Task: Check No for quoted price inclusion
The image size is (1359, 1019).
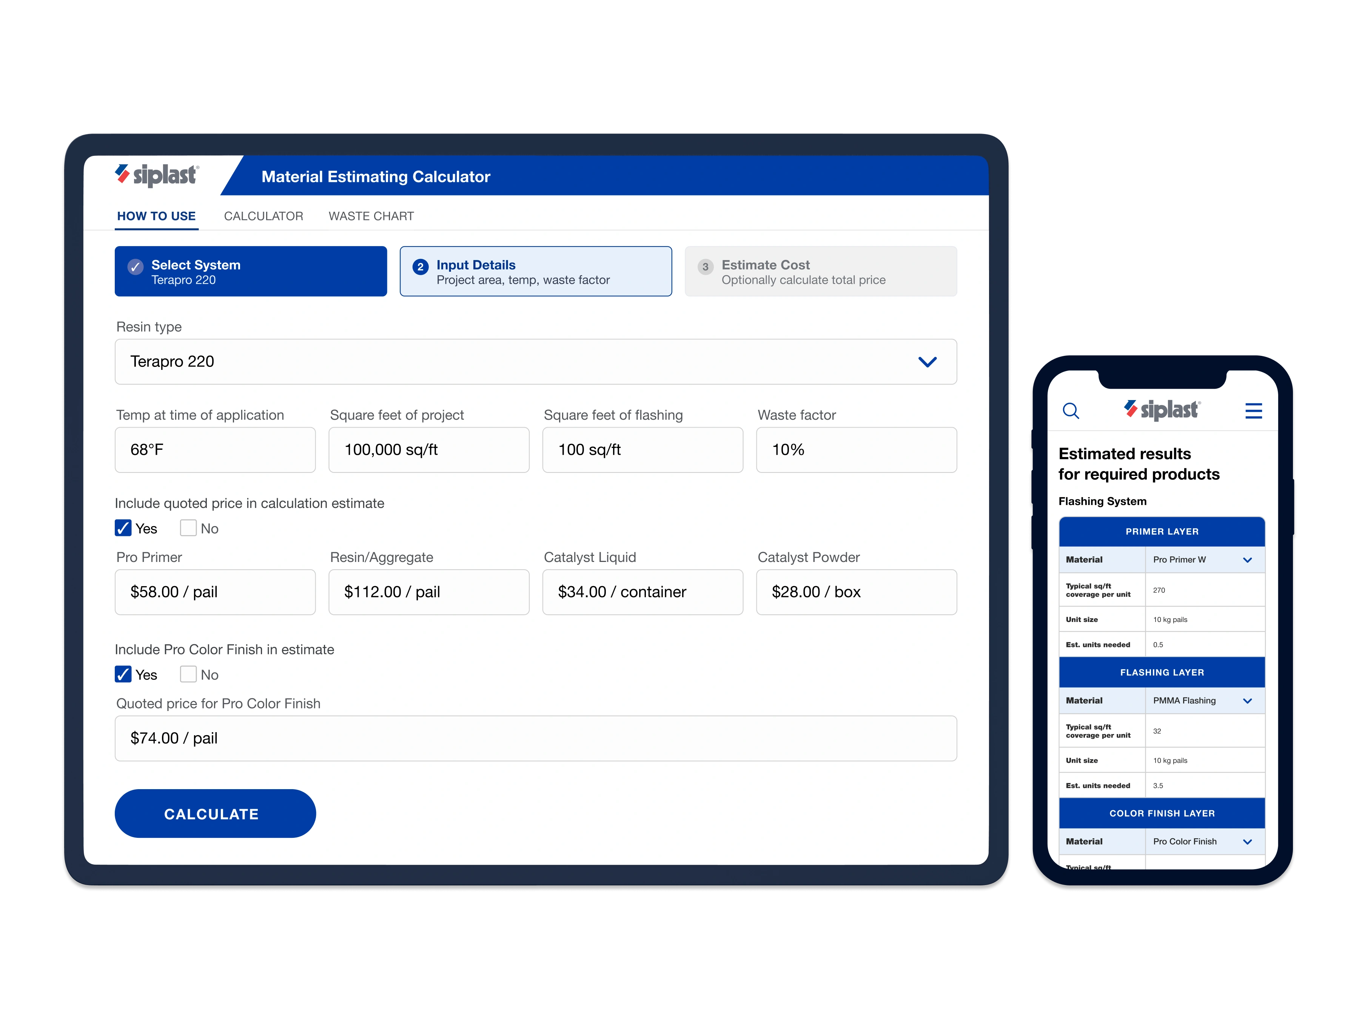Action: [x=188, y=528]
